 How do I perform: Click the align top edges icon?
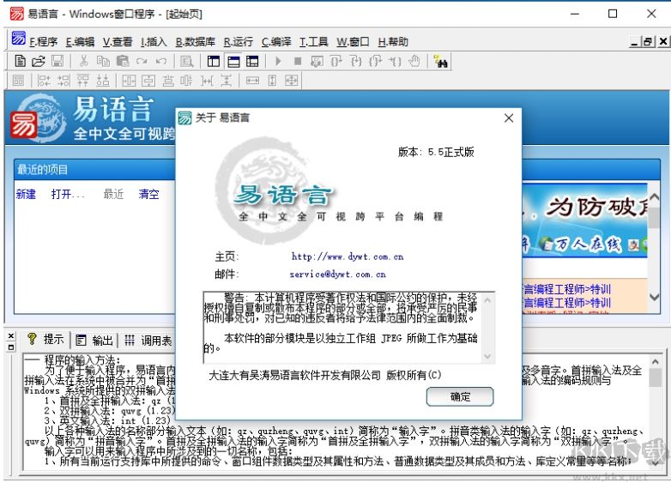coord(83,80)
